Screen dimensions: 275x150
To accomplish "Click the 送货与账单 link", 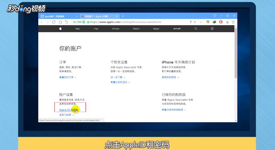I will tap(66, 115).
